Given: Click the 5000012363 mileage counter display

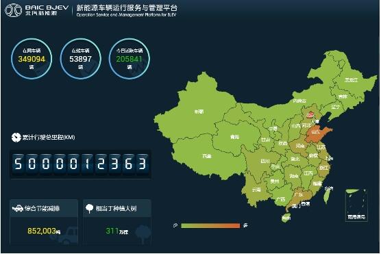Looking at the screenshot, I should (x=80, y=164).
